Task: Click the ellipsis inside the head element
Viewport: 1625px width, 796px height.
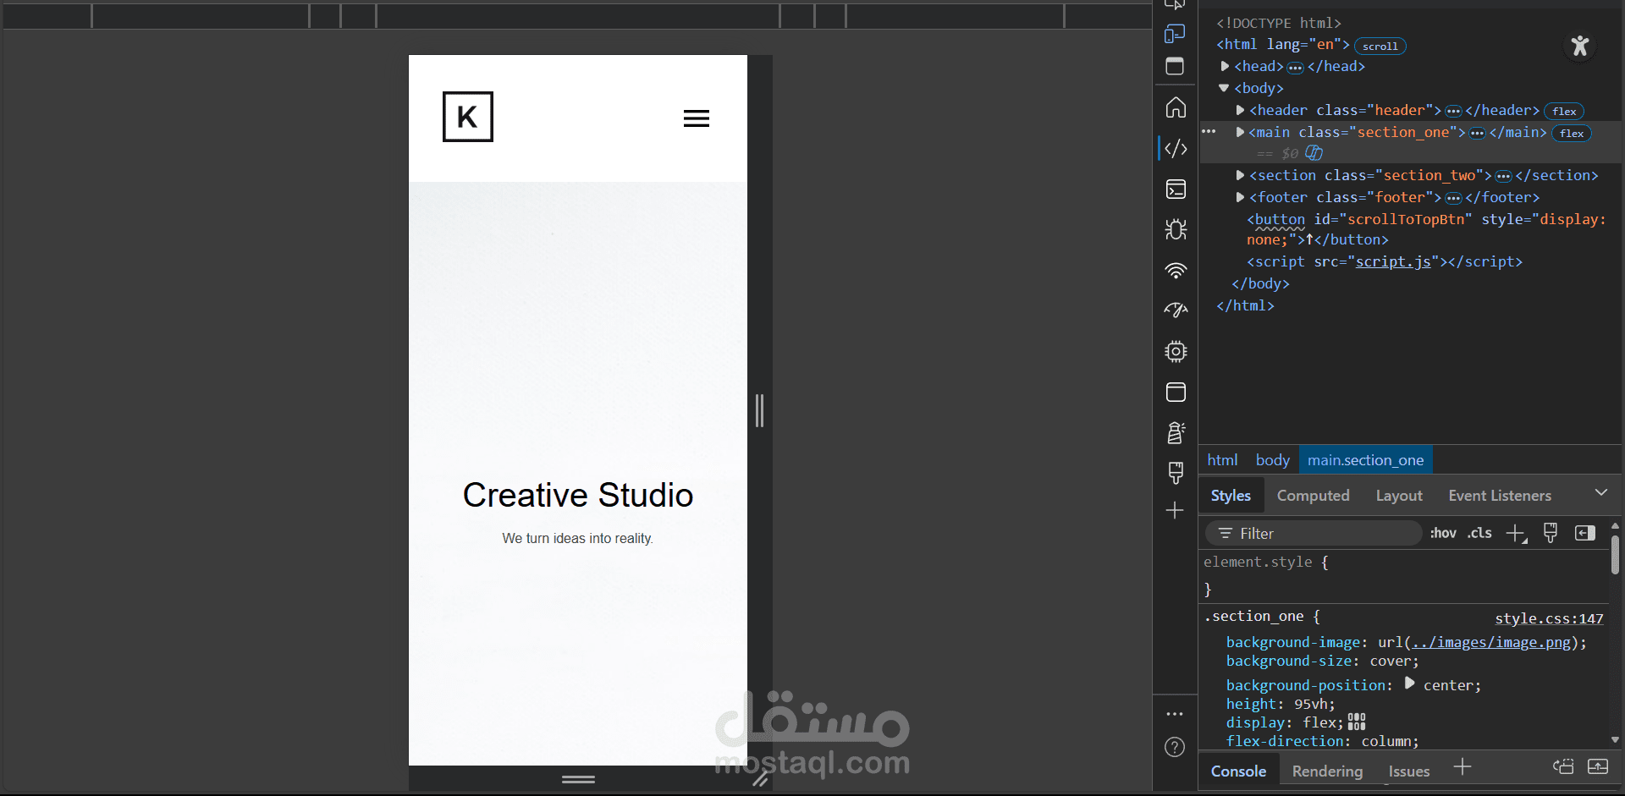Action: tap(1295, 68)
